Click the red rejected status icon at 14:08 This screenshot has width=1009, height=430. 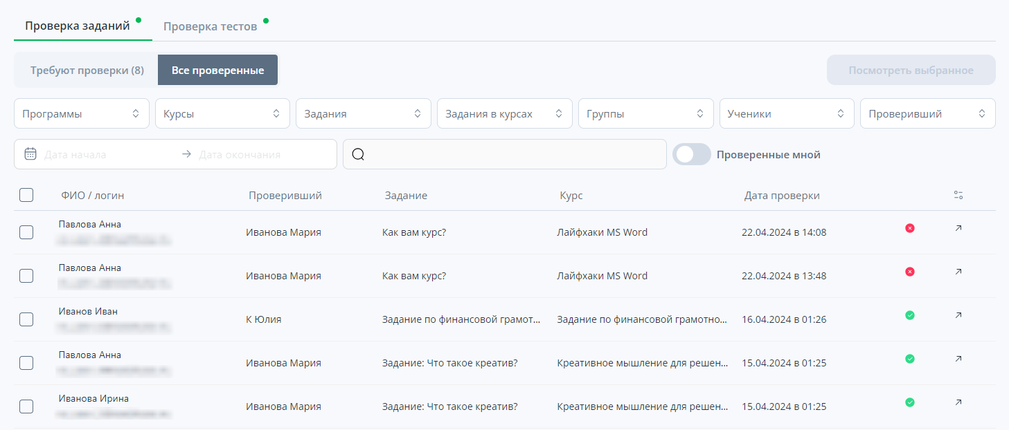(910, 228)
